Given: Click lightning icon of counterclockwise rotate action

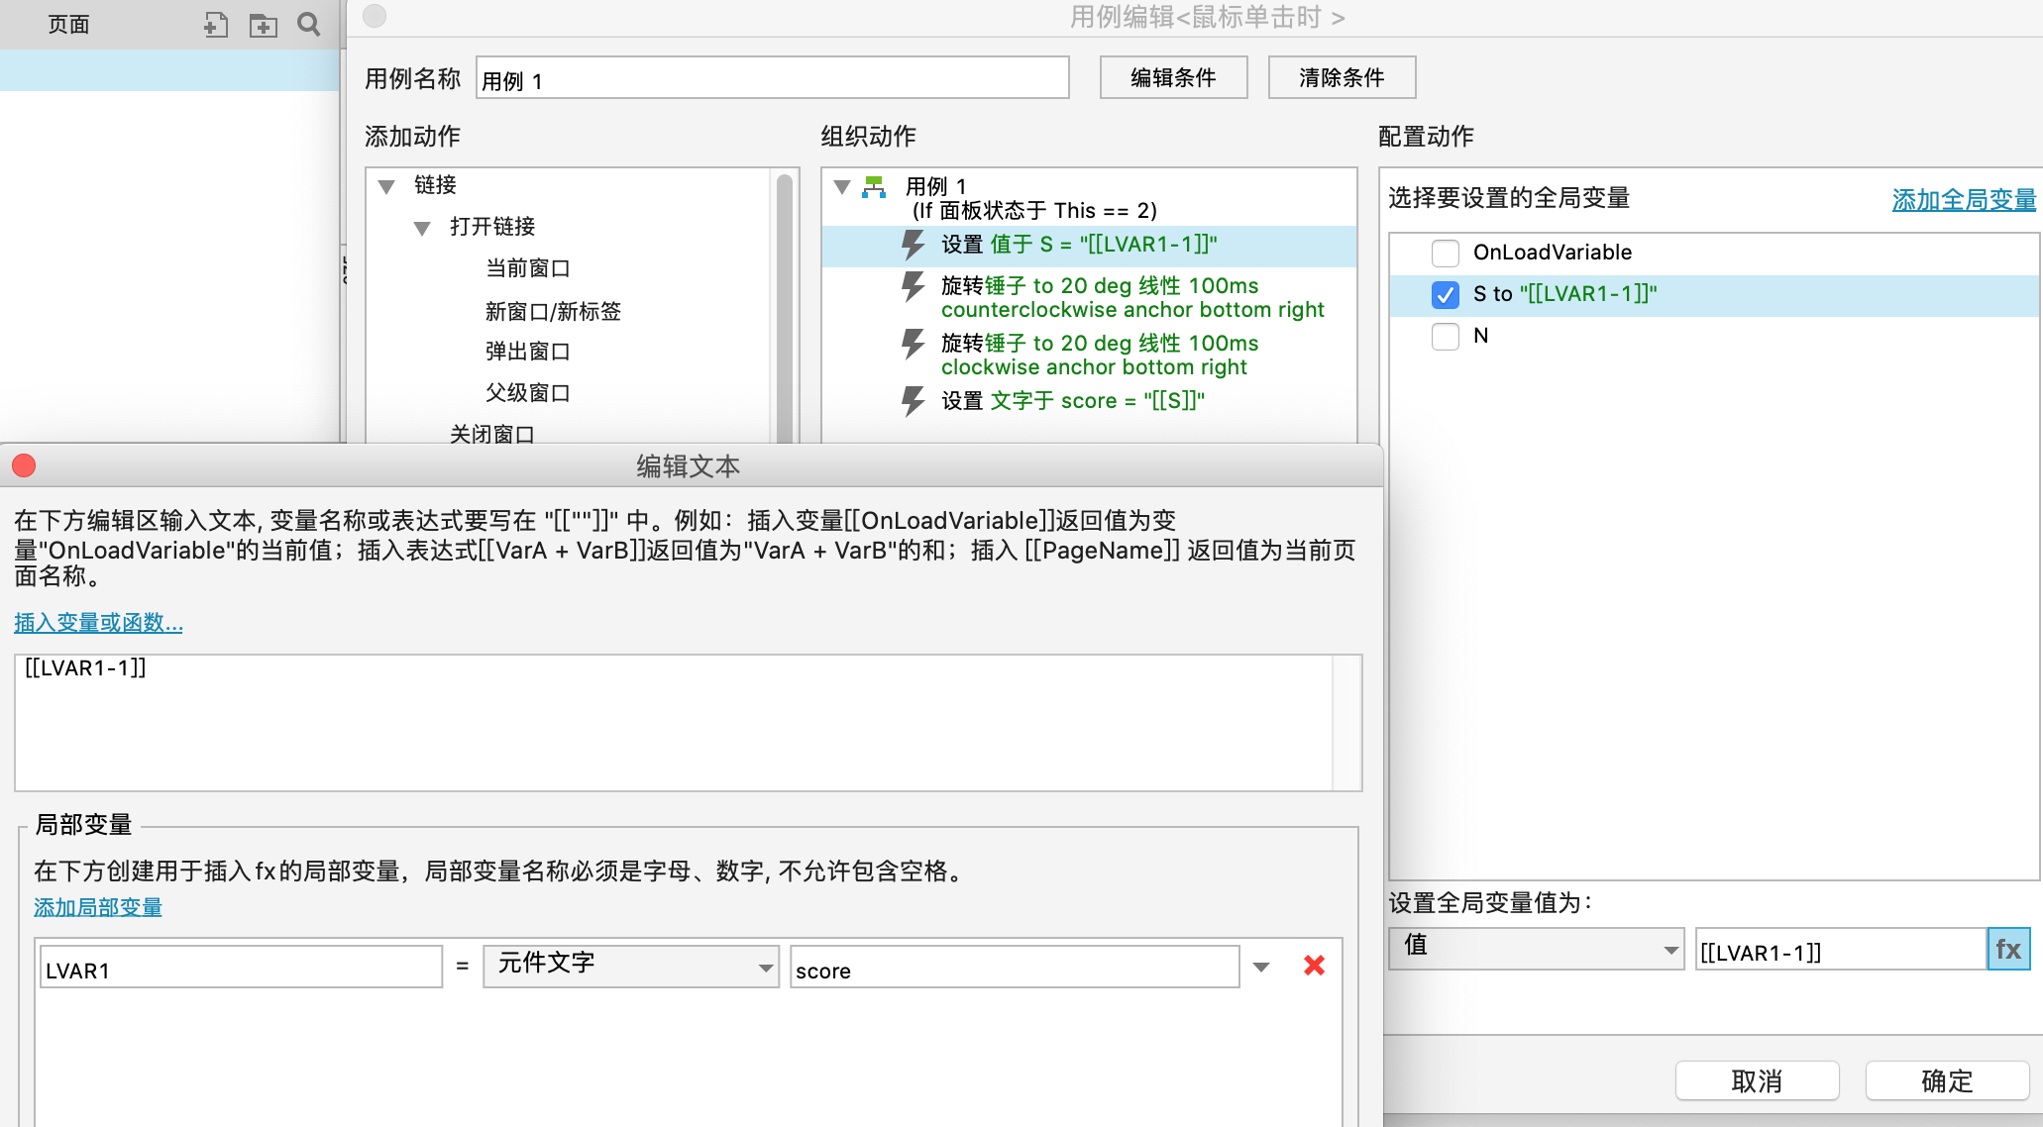Looking at the screenshot, I should pos(913,286).
